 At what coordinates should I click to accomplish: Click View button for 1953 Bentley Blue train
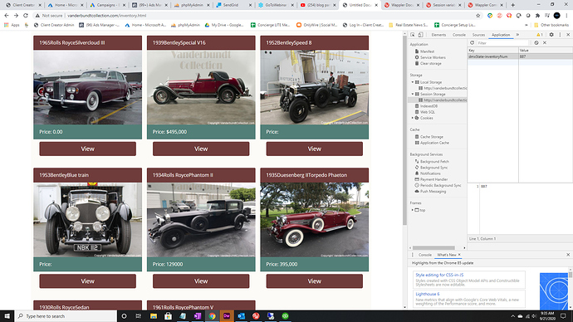[x=88, y=281]
